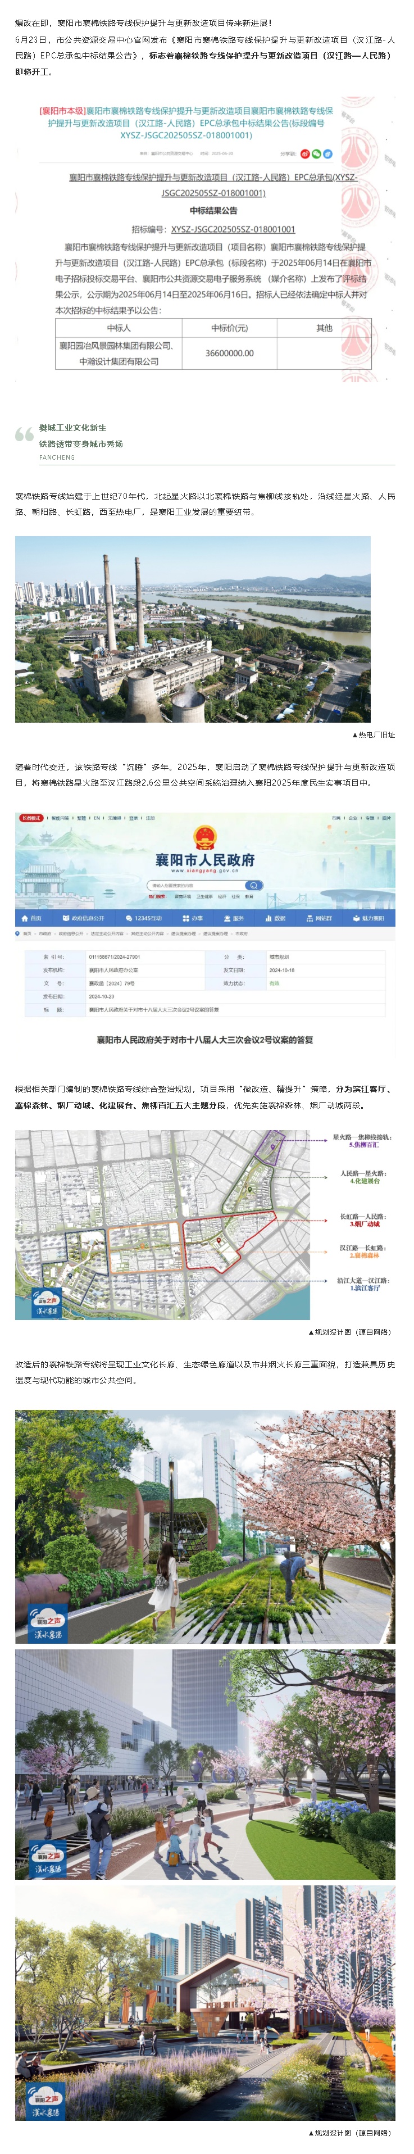Open the 魅力襄阳 nav tab
The image size is (414, 2154).
tap(369, 918)
